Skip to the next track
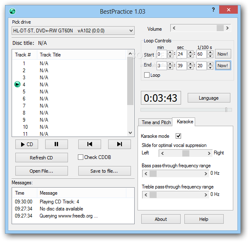Viewport: 249px width, 242px height. 119,144
